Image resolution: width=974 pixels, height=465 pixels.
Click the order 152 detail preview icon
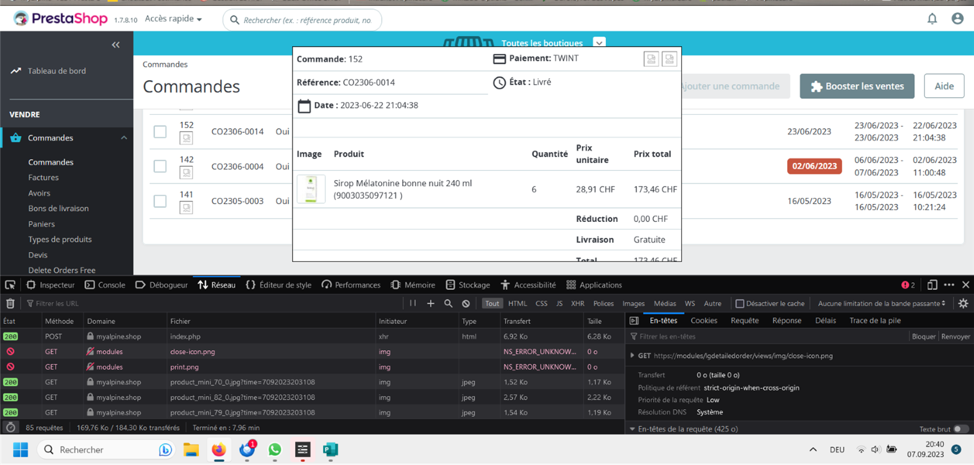[186, 138]
